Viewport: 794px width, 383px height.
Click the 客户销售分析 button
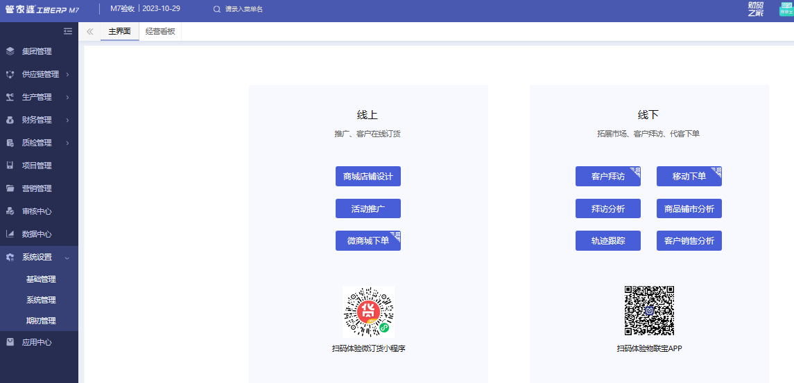[689, 241]
